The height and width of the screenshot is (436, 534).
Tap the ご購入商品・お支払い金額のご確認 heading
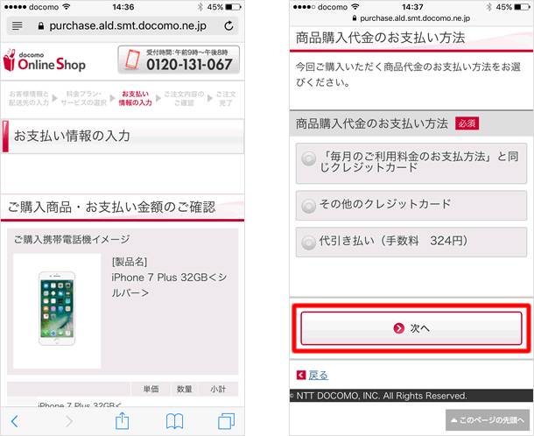point(112,207)
